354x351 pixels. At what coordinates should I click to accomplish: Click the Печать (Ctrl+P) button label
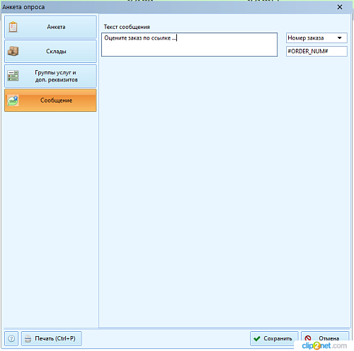tap(55, 338)
